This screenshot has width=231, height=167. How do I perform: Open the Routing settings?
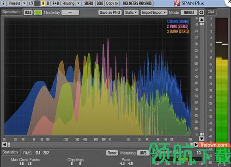tap(68, 3)
